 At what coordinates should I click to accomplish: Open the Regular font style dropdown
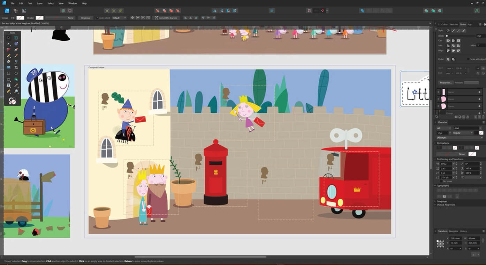(x=463, y=133)
